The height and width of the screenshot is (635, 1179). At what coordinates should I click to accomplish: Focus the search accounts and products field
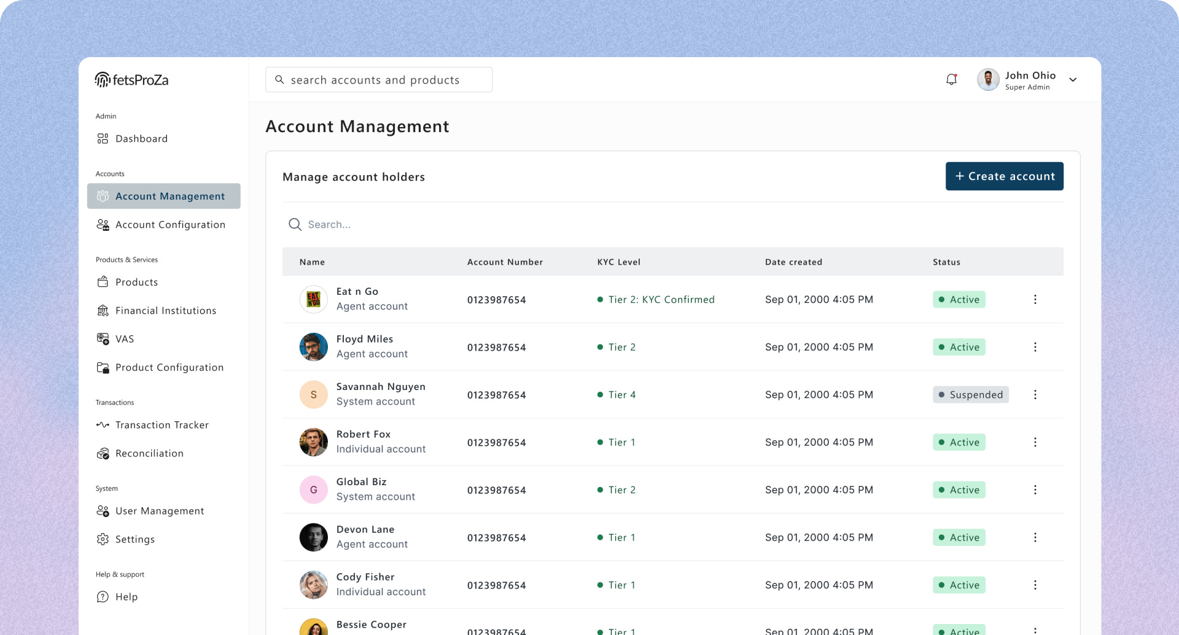point(379,80)
